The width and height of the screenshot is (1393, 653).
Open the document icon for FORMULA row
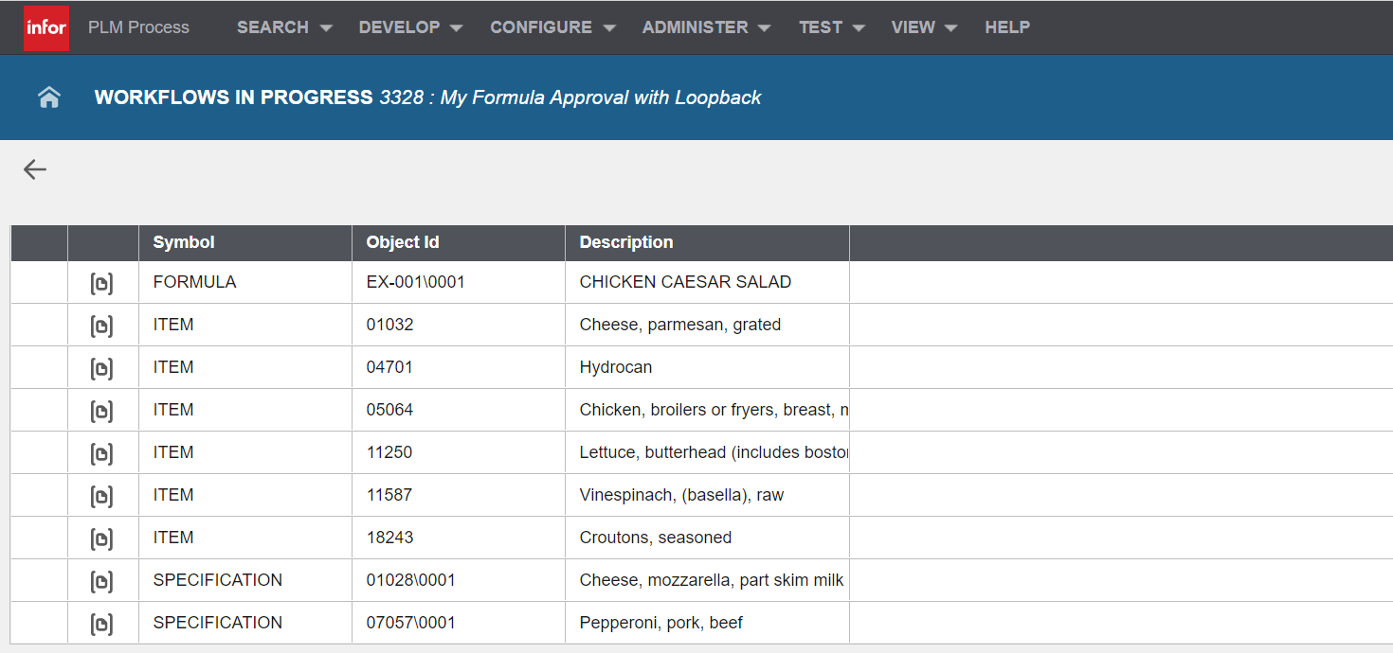pos(101,283)
